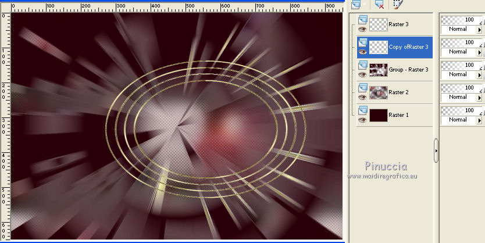The width and height of the screenshot is (485, 243).
Task: Hide the Raster 3 layer via eye icon
Action: [x=362, y=30]
